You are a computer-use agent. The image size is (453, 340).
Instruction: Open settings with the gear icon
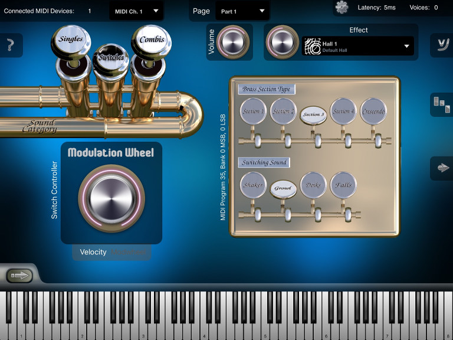pos(342,8)
